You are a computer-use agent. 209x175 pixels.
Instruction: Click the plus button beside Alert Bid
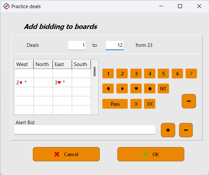[168, 130]
